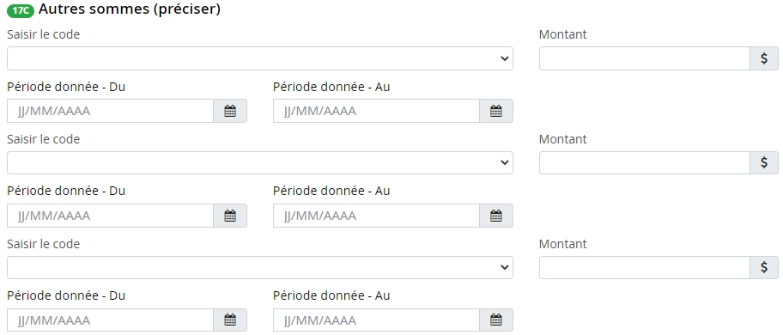Click dollar sign beside third Montant field
This screenshot has height=335, width=783.
pos(764,268)
